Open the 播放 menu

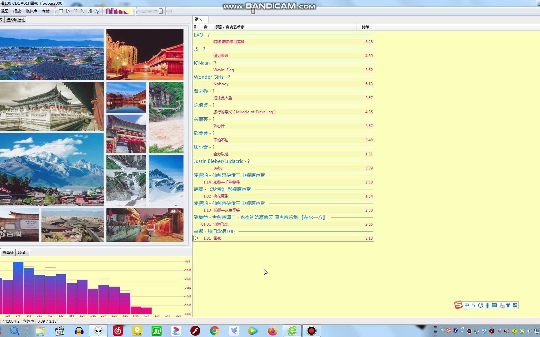[x=17, y=11]
